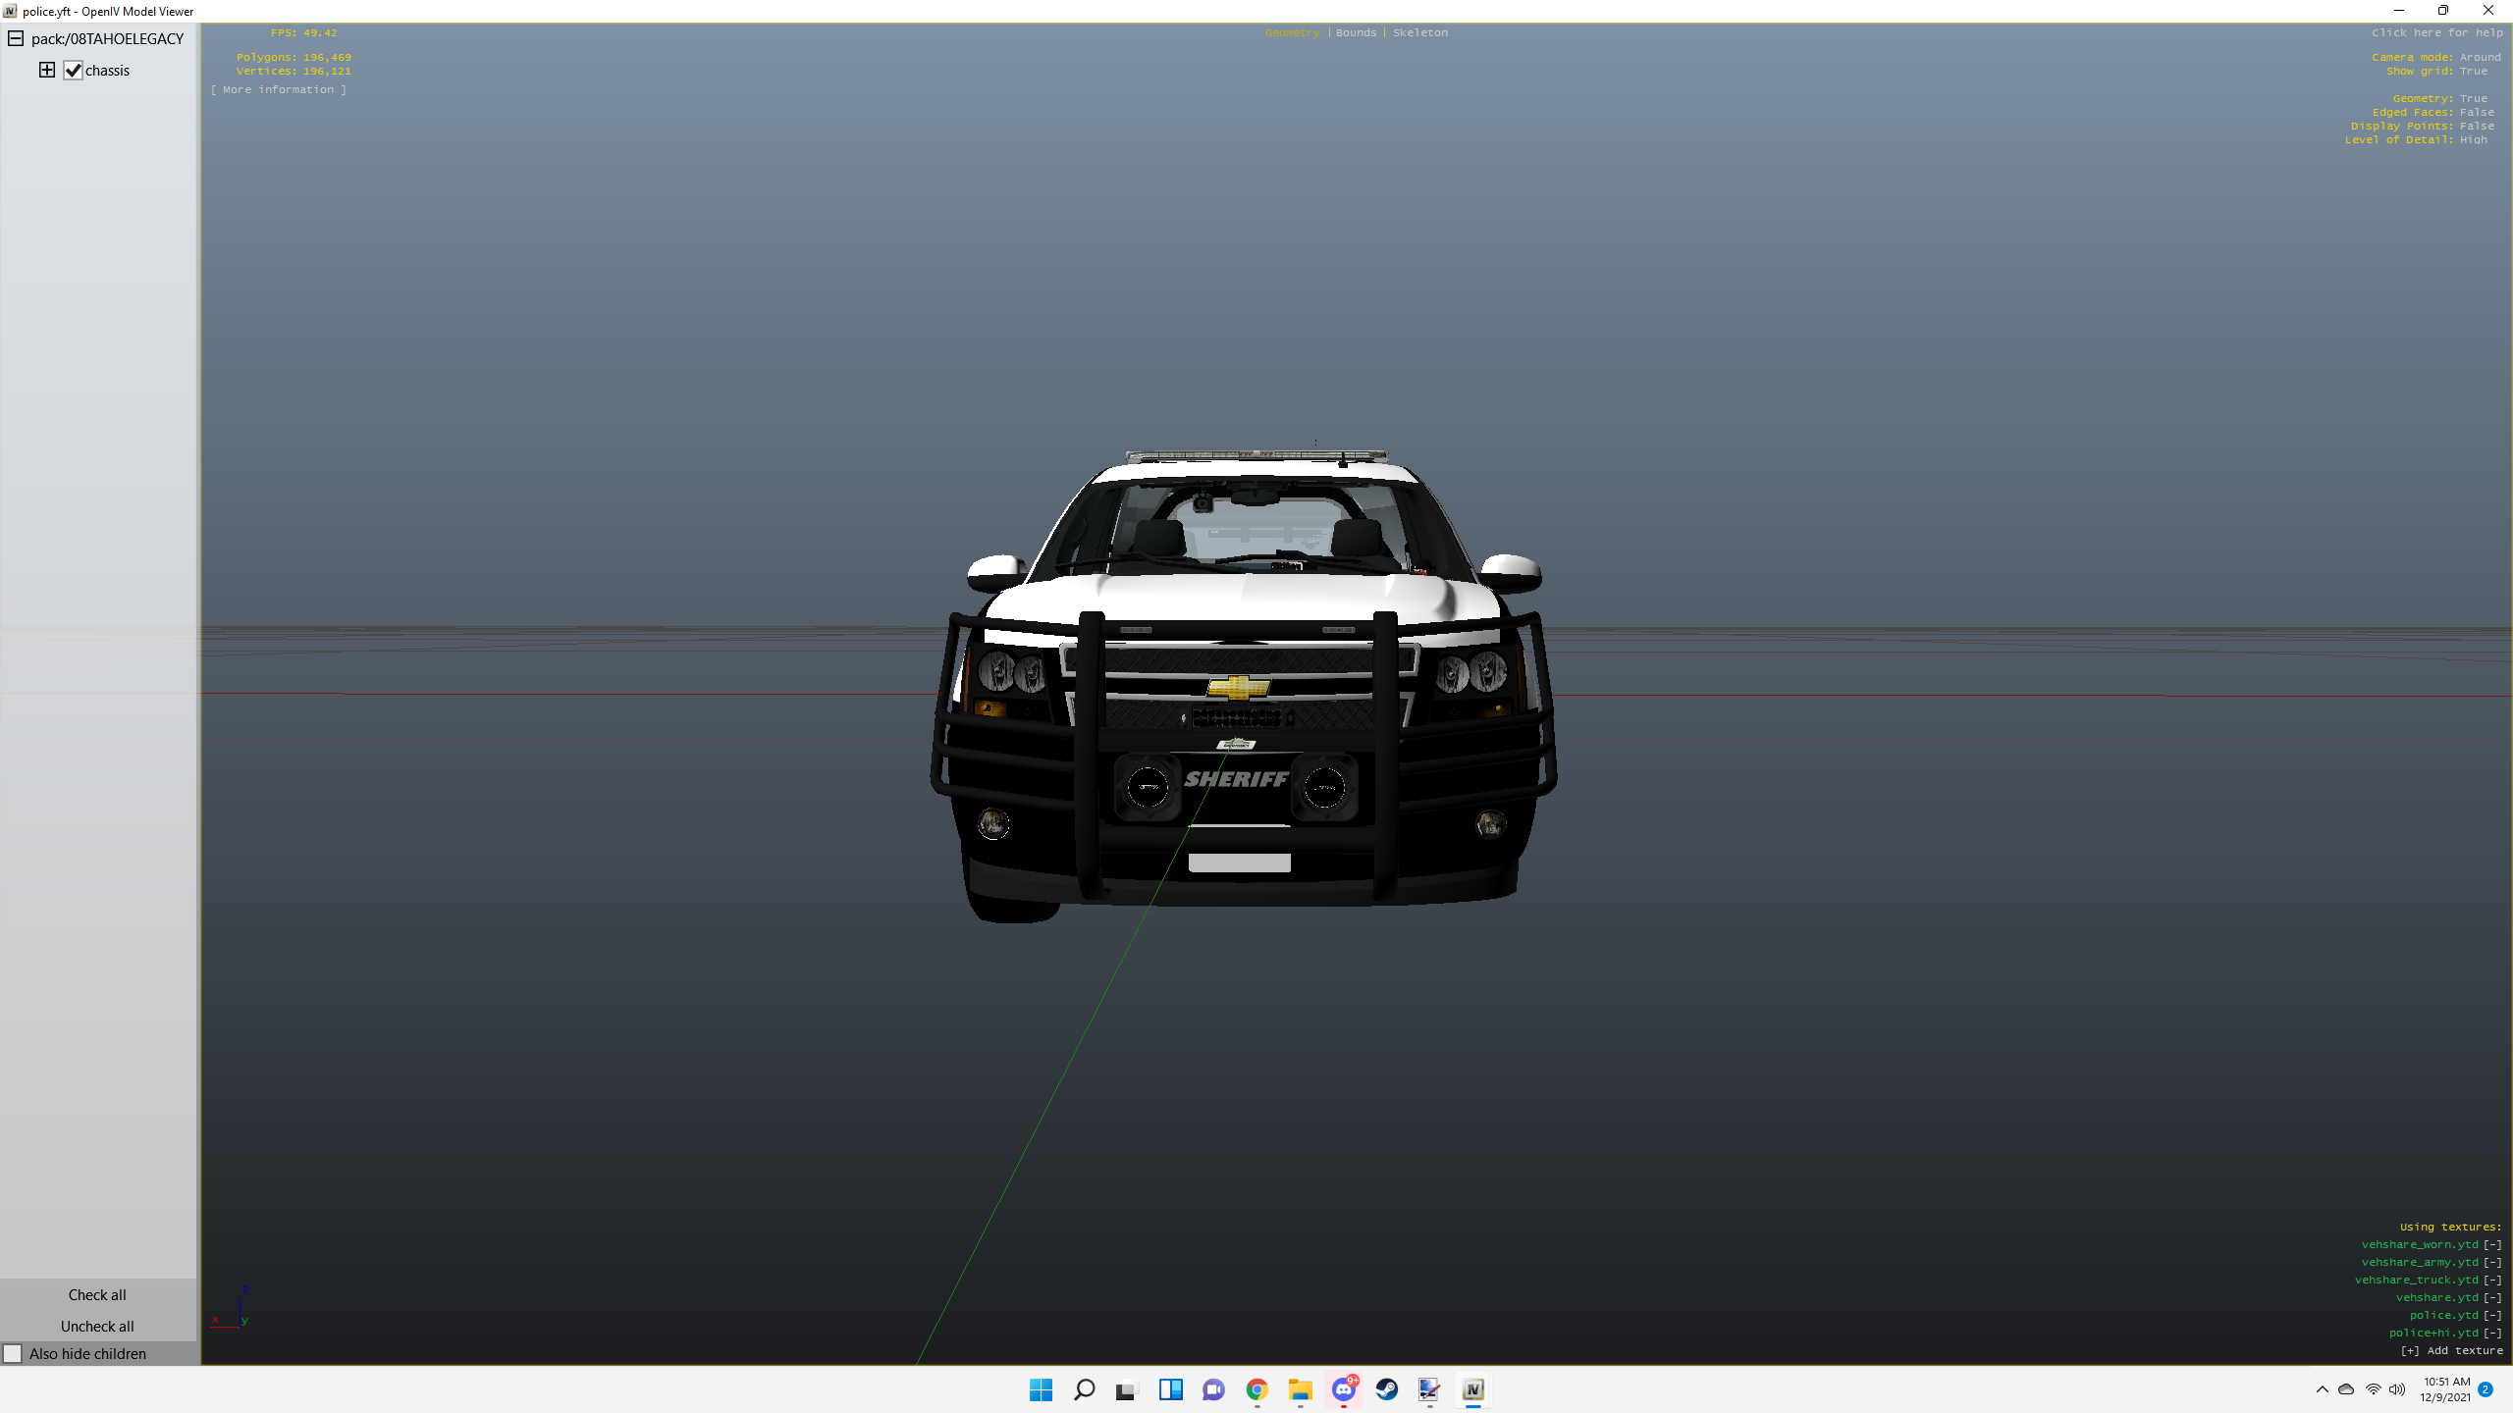Screen dimensions: 2513x1413
Task: Open Discord from the taskbar
Action: tap(1343, 1389)
